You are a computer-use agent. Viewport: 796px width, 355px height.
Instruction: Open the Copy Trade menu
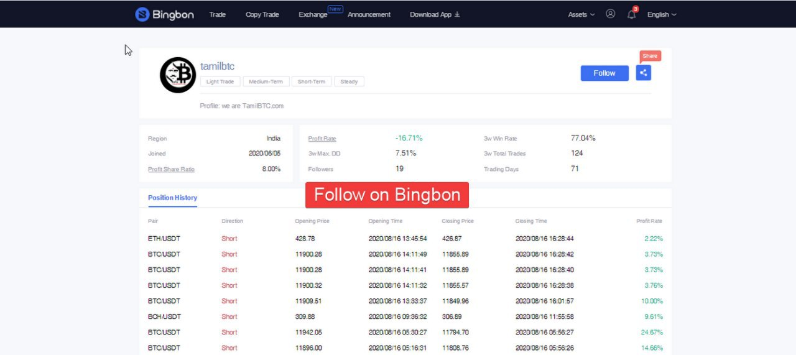262,14
